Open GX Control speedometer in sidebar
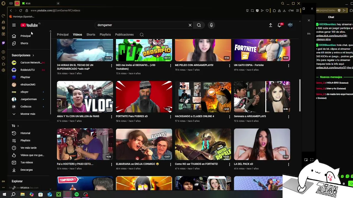353x198 pixels. coord(3,16)
